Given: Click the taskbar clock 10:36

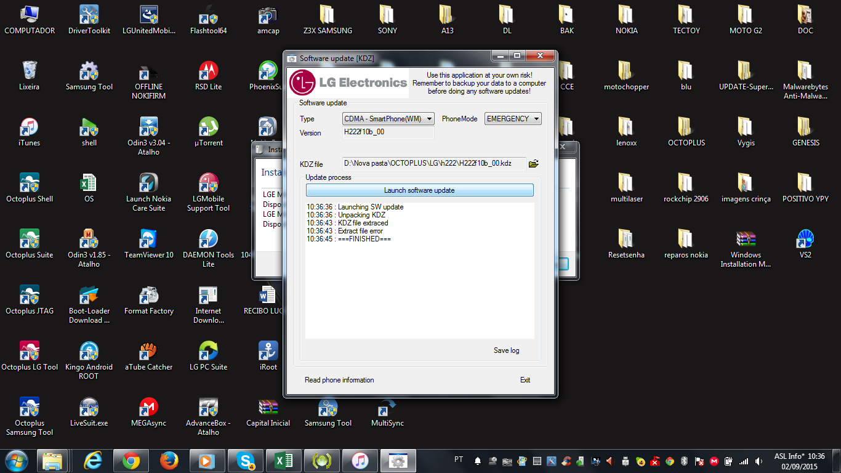Looking at the screenshot, I should tap(816, 456).
